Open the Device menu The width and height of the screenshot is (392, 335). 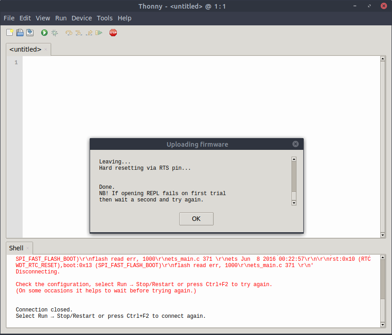81,18
